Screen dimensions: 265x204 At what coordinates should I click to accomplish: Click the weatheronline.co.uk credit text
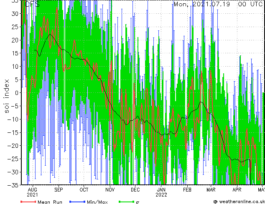click(x=242, y=202)
